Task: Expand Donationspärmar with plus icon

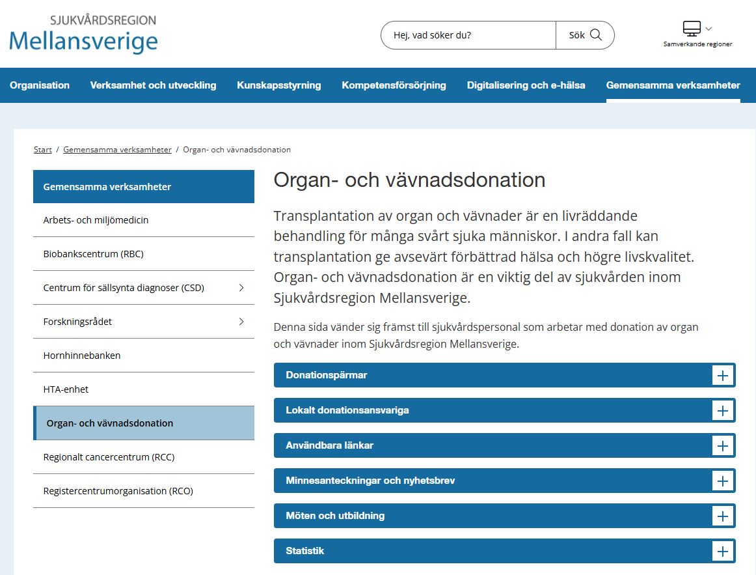Action: click(723, 375)
